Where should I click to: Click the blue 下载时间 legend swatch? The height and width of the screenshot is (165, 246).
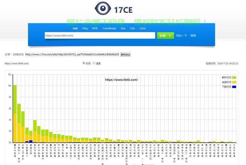pyautogui.click(x=234, y=87)
